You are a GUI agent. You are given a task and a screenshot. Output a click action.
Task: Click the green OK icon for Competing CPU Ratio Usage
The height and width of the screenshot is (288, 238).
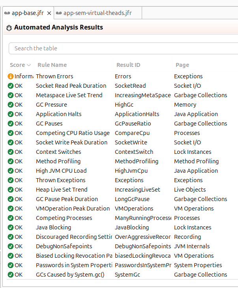click(11, 133)
